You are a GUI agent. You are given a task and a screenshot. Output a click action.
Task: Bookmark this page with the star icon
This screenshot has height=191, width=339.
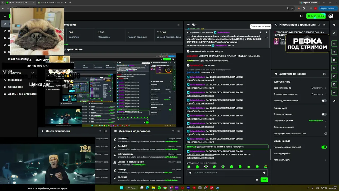(x=292, y=8)
